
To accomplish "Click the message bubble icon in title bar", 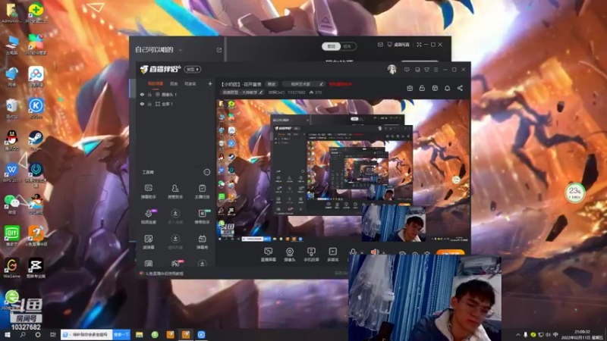I will click(x=407, y=70).
